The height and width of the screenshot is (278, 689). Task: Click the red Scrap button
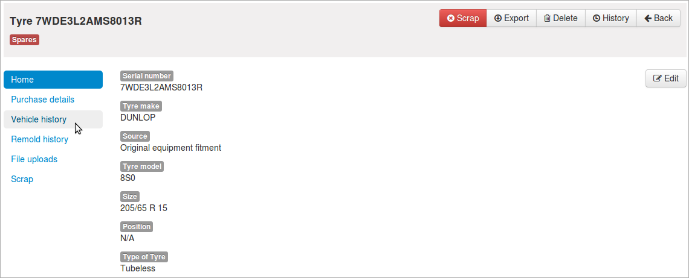pos(463,18)
